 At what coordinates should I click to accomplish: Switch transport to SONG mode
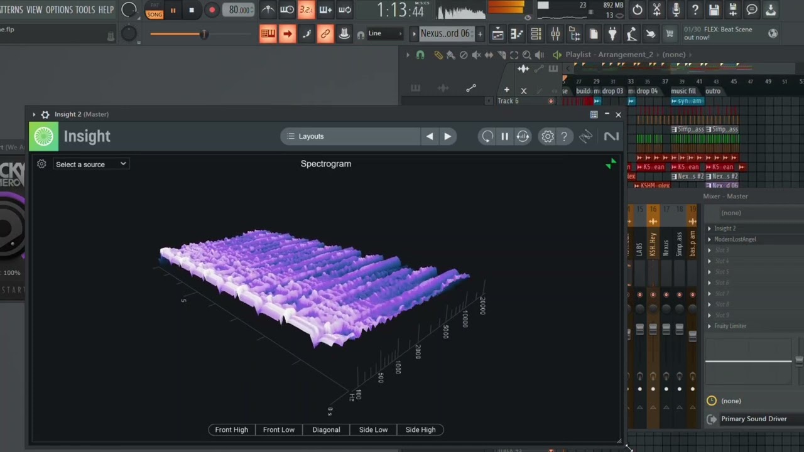pyautogui.click(x=155, y=14)
